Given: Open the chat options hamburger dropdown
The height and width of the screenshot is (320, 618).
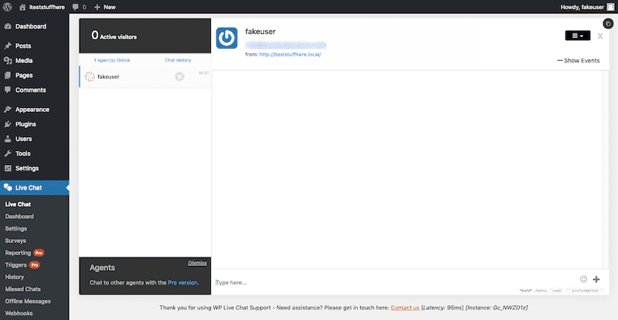Looking at the screenshot, I should click(577, 35).
